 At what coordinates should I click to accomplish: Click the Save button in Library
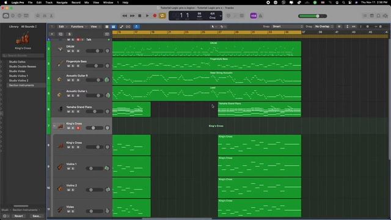[37, 216]
